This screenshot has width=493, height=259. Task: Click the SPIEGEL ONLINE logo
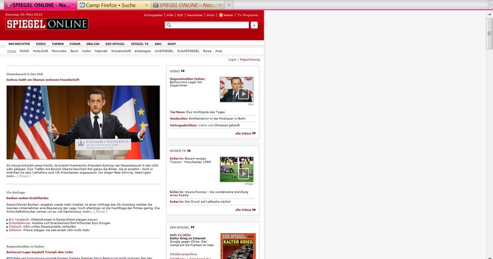click(x=47, y=24)
